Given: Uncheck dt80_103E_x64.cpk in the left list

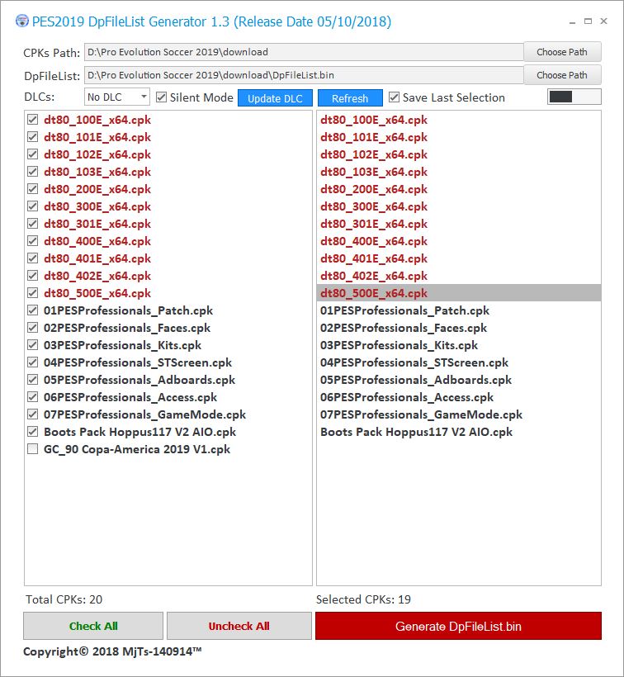Looking at the screenshot, I should pos(33,172).
